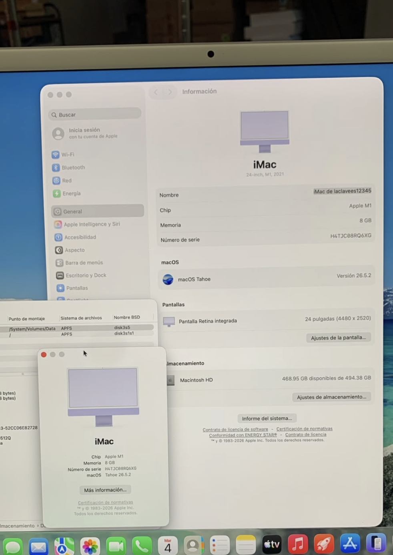
Task: Go forward with the toolbar right chevron
Action: [x=170, y=92]
